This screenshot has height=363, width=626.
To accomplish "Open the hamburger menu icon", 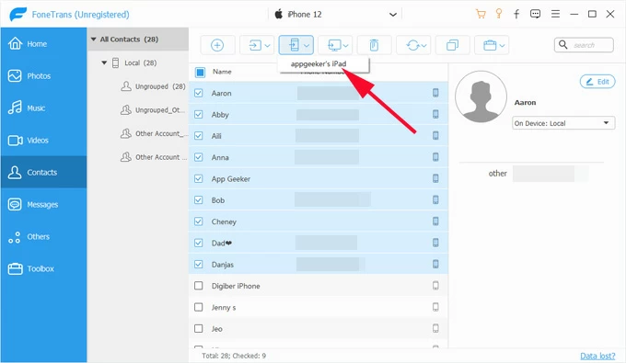I will (555, 15).
